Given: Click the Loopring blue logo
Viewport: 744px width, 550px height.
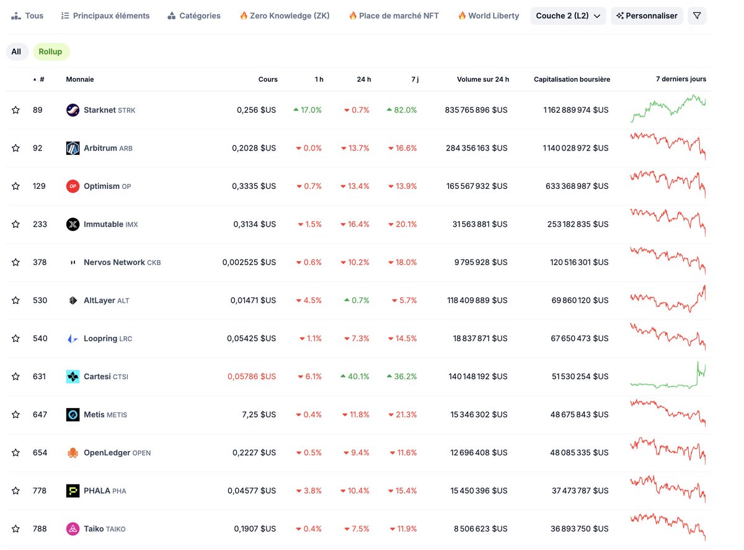Looking at the screenshot, I should pos(73,339).
